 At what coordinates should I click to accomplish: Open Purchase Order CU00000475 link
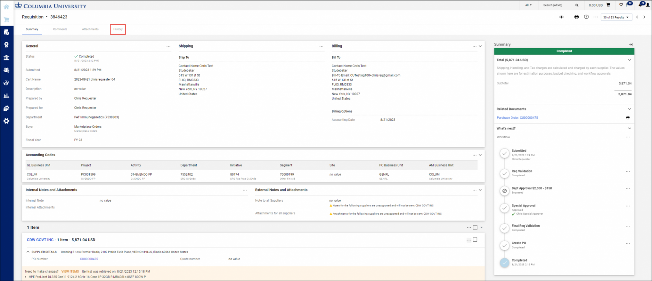click(x=517, y=118)
